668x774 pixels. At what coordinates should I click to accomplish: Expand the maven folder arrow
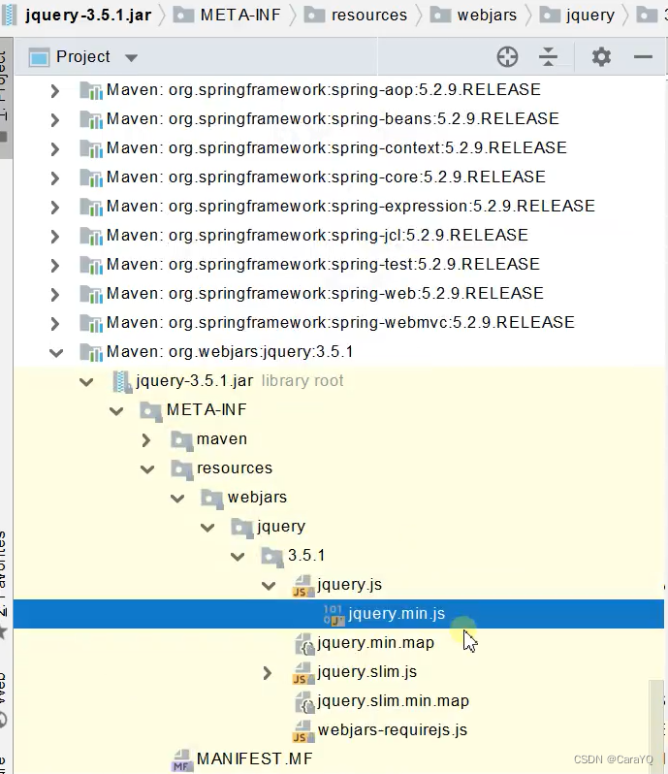145,439
